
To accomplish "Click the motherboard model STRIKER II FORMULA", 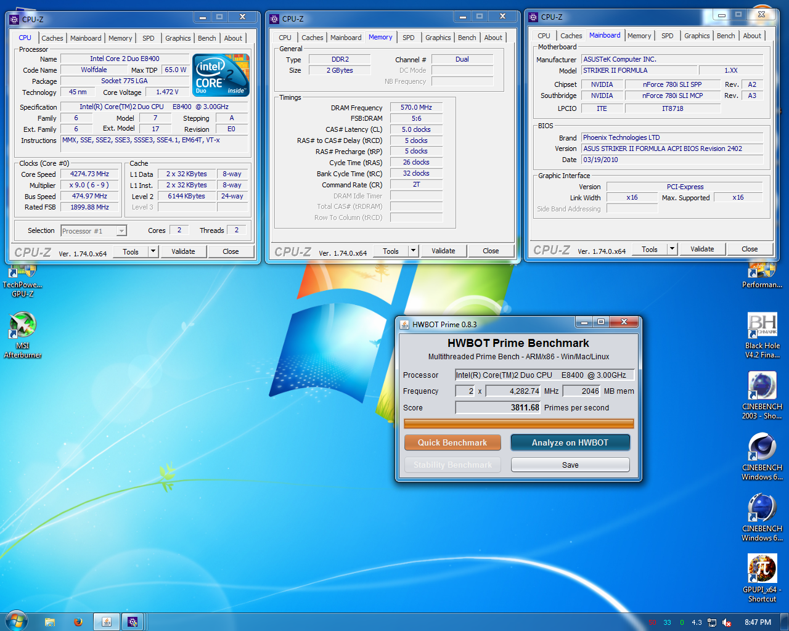I will coord(639,70).
